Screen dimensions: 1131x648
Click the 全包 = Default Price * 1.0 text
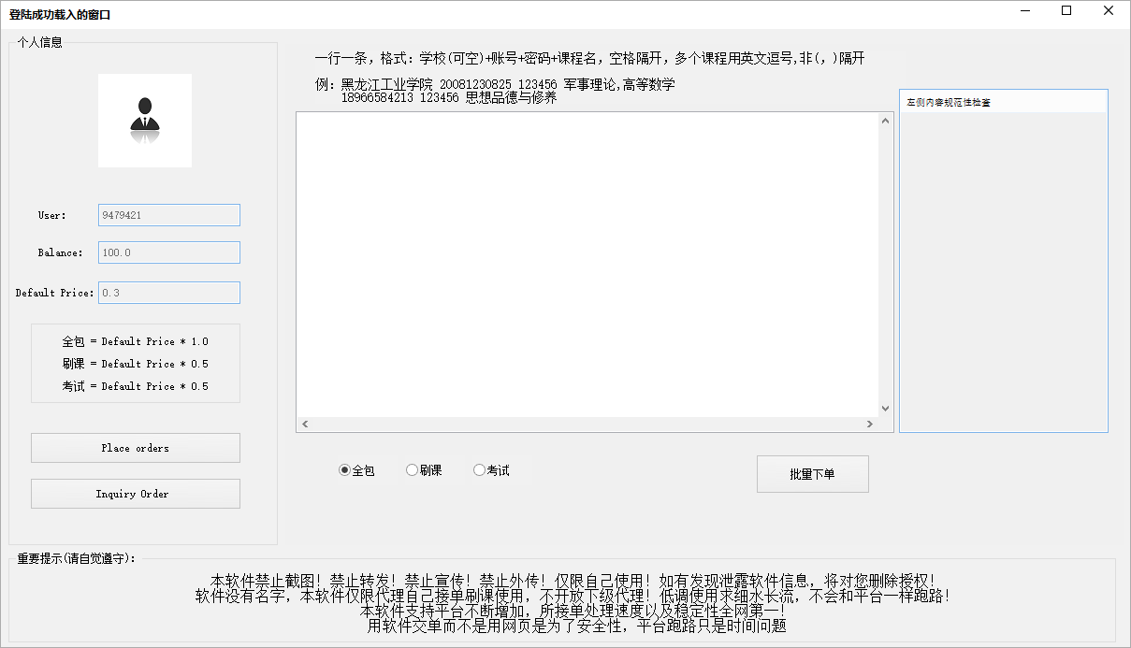tap(136, 341)
